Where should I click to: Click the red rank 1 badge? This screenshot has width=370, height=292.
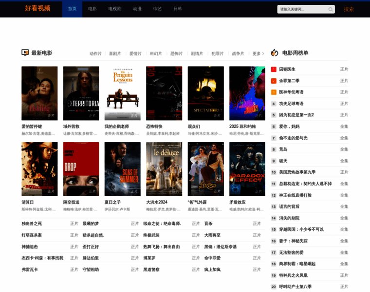274,69
